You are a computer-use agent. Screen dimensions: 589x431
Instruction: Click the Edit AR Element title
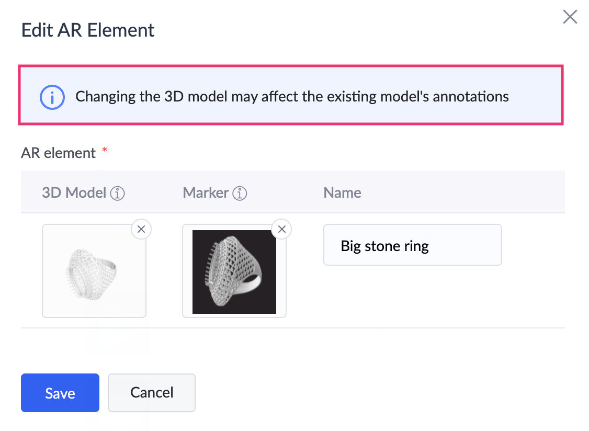pyautogui.click(x=87, y=30)
